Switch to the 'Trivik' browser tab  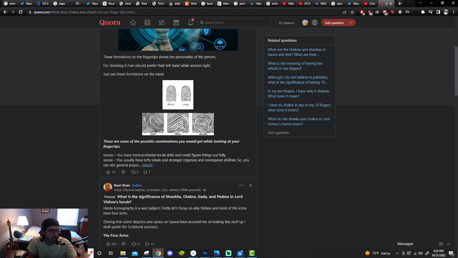(158, 4)
